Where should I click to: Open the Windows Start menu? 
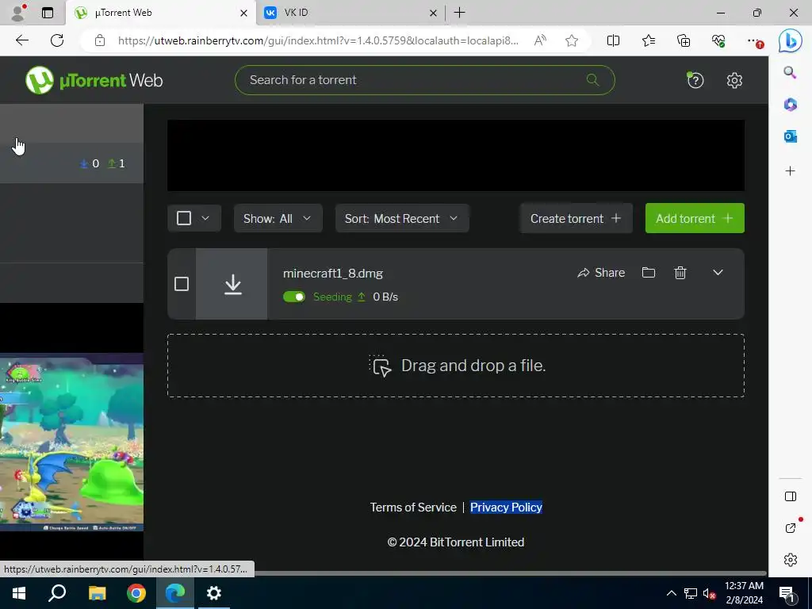pos(19,593)
